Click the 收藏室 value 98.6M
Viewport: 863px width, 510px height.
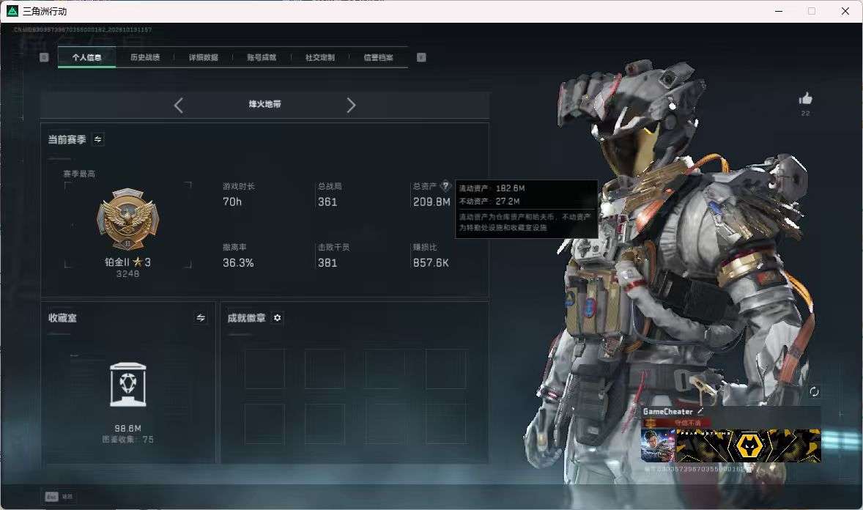[x=127, y=429]
